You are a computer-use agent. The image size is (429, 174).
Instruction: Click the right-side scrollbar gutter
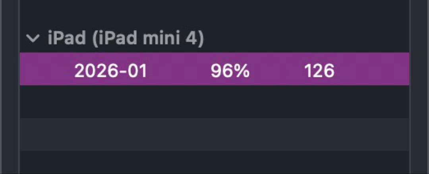coord(419,87)
